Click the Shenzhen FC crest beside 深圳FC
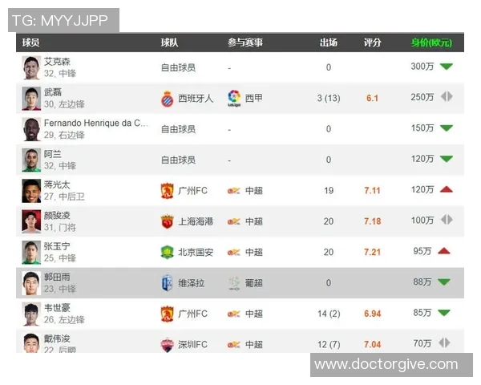The height and width of the screenshot is (385, 481). tap(167, 344)
